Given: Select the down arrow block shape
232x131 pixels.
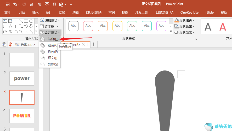Looking at the screenshot, I should (x=31, y=26).
